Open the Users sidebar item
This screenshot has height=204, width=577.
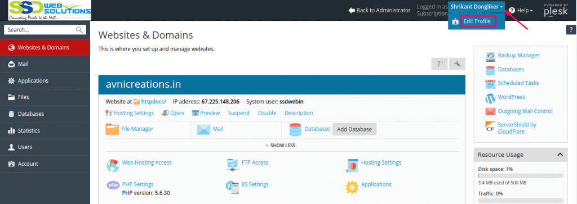pos(45,147)
